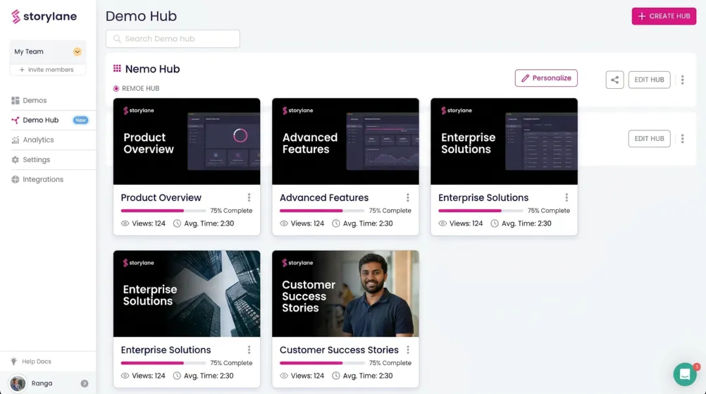Click the Help Docs lightbulb icon

[14, 361]
